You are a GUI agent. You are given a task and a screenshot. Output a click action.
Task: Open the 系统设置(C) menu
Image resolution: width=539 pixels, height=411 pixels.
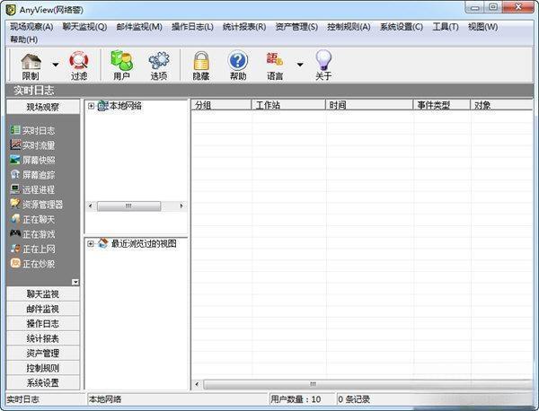(x=402, y=27)
